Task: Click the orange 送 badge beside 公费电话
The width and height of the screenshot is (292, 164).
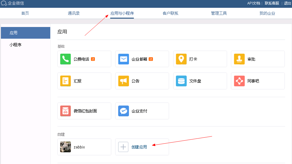Action: (x=93, y=59)
